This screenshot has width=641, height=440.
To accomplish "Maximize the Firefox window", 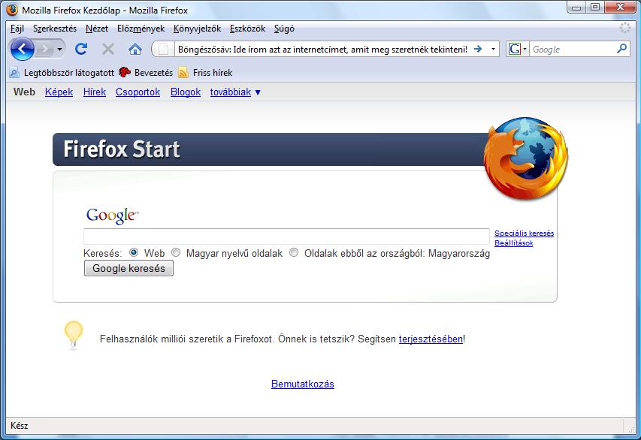I will pyautogui.click(x=595, y=8).
